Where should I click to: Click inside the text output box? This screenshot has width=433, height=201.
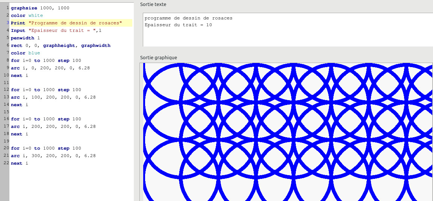288,30
